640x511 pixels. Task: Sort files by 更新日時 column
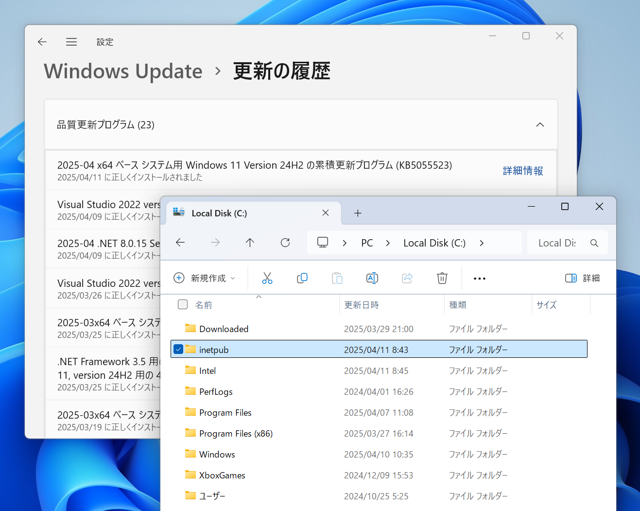[362, 304]
